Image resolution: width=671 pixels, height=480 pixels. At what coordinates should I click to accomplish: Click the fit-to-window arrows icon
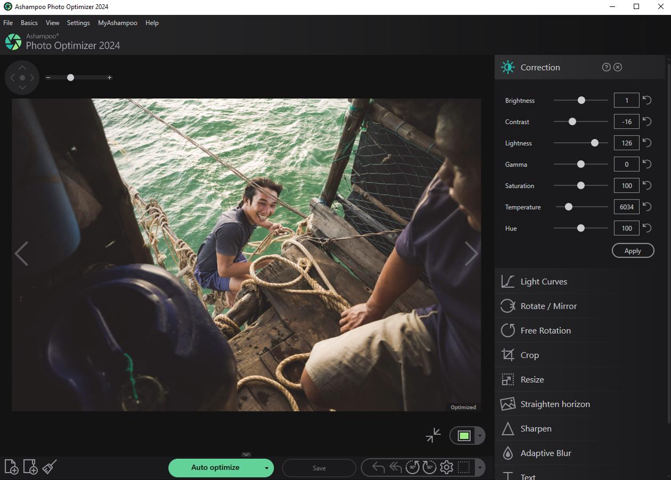(x=433, y=435)
